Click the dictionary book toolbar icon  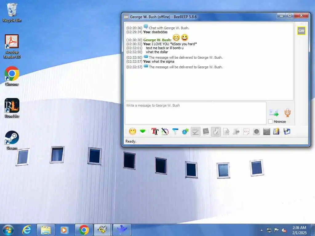coord(206,132)
